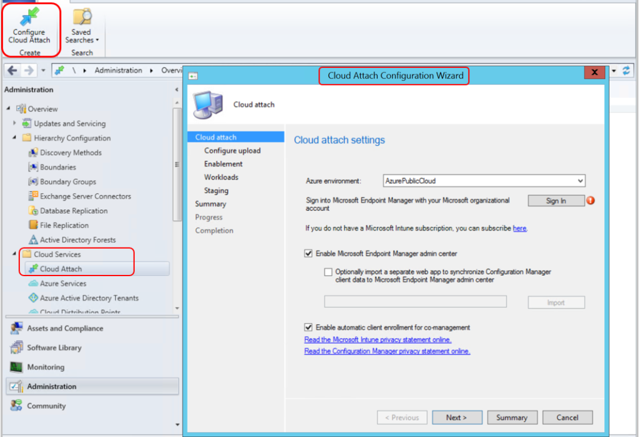The image size is (639, 437).
Task: Go forward with the navigation arrow
Action: pos(29,70)
